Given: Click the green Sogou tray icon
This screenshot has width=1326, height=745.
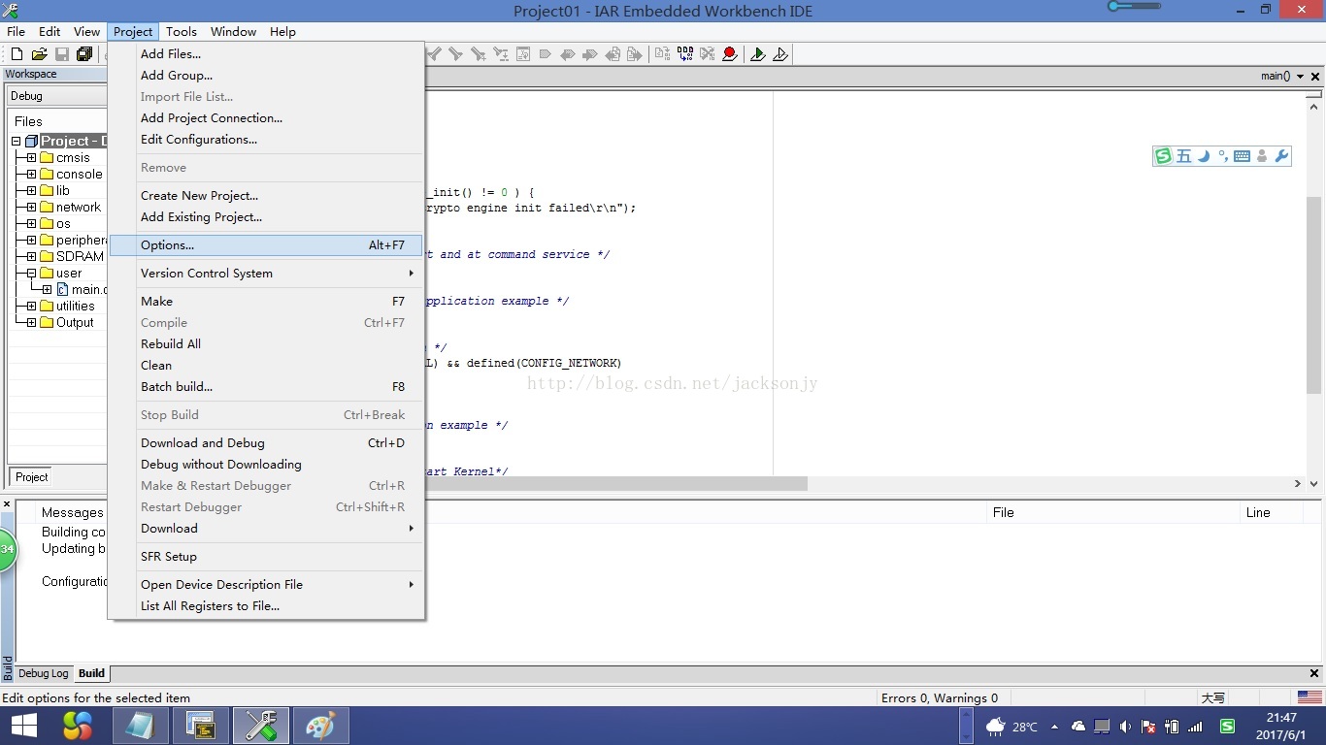Looking at the screenshot, I should 1227,727.
